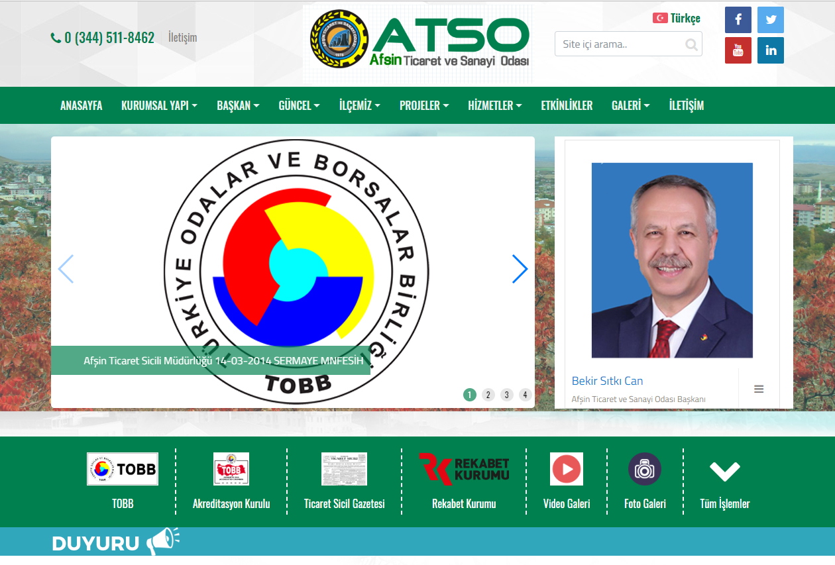This screenshot has height=565, width=835.
Task: Open İletişim in green navigation bar
Action: coord(687,105)
